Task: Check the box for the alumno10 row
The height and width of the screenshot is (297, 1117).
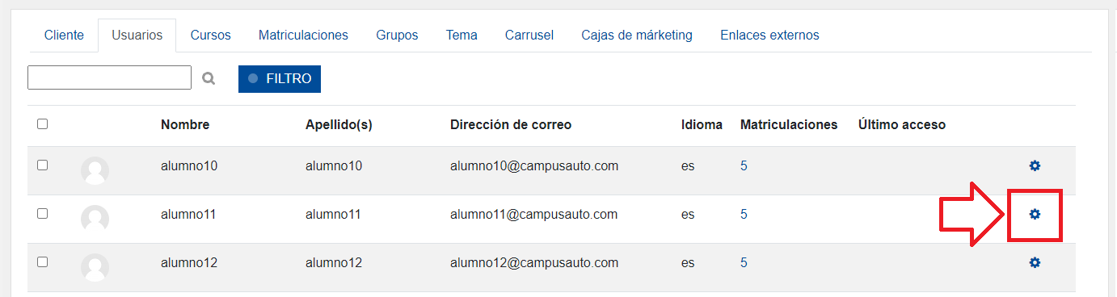Action: coord(42,165)
